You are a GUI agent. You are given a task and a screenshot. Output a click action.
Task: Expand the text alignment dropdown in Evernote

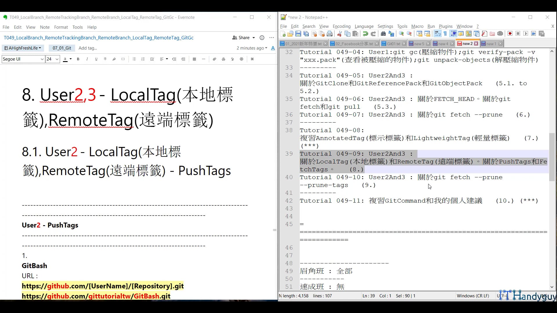(167, 59)
